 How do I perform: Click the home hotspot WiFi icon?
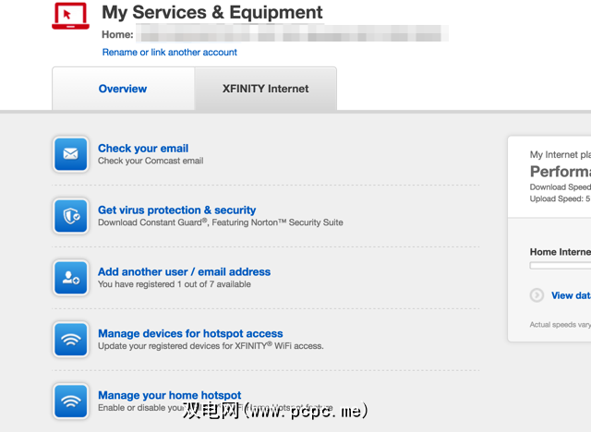click(x=71, y=401)
